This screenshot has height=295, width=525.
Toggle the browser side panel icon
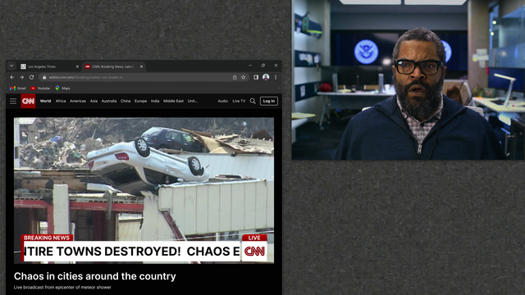click(x=256, y=77)
